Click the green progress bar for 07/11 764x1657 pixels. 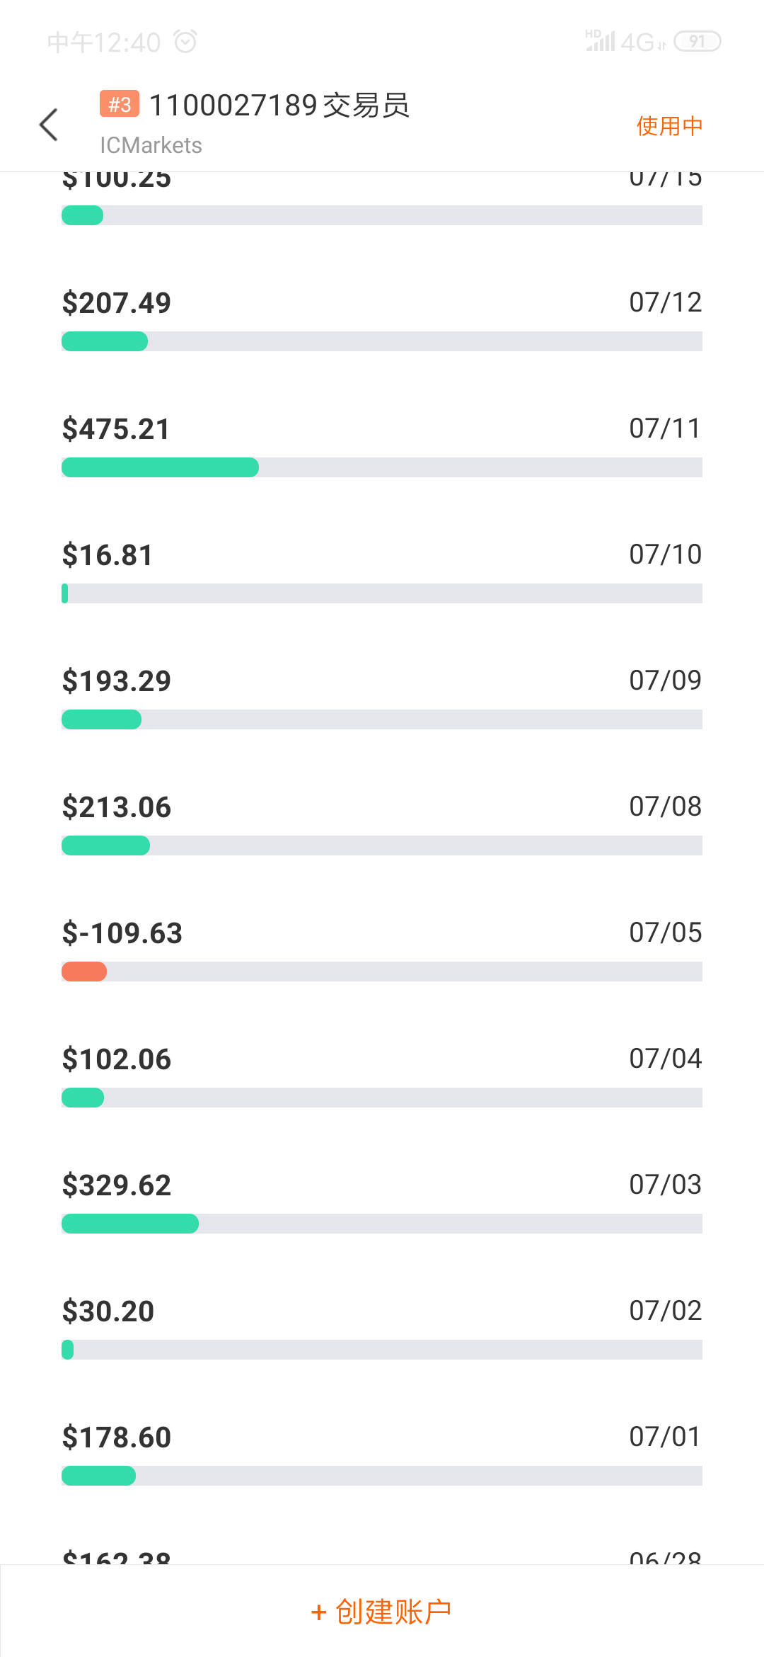(161, 467)
